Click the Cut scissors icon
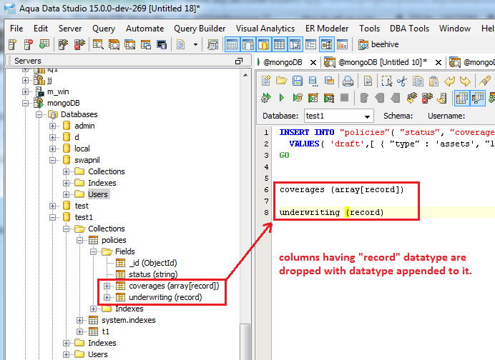 point(402,81)
